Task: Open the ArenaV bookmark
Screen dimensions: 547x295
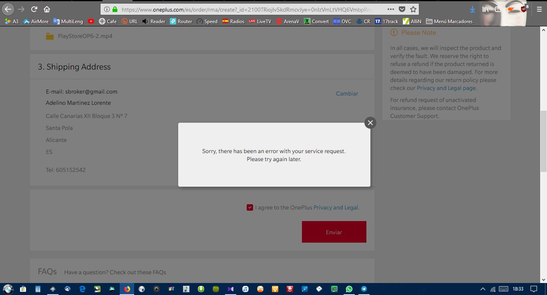Action: [287, 21]
